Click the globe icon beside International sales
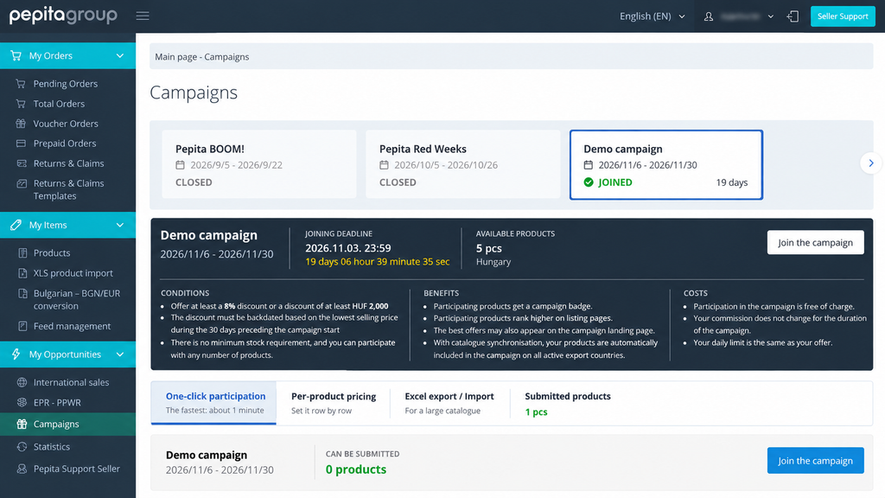The image size is (885, 498). [22, 382]
